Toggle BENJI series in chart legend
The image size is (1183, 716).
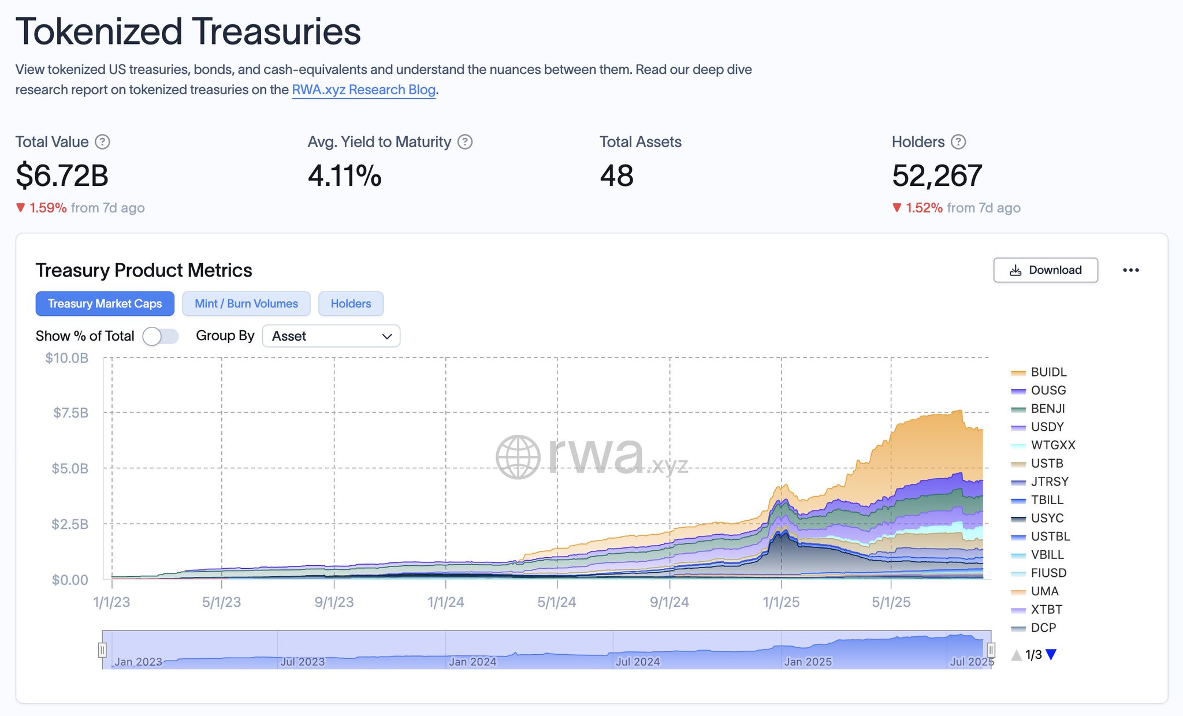[1038, 409]
